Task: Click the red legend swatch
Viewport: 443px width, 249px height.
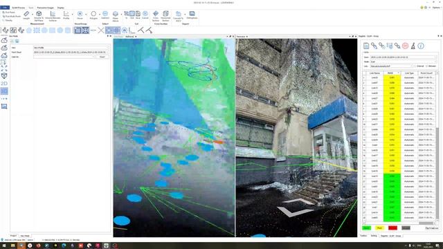Action: 392,228
